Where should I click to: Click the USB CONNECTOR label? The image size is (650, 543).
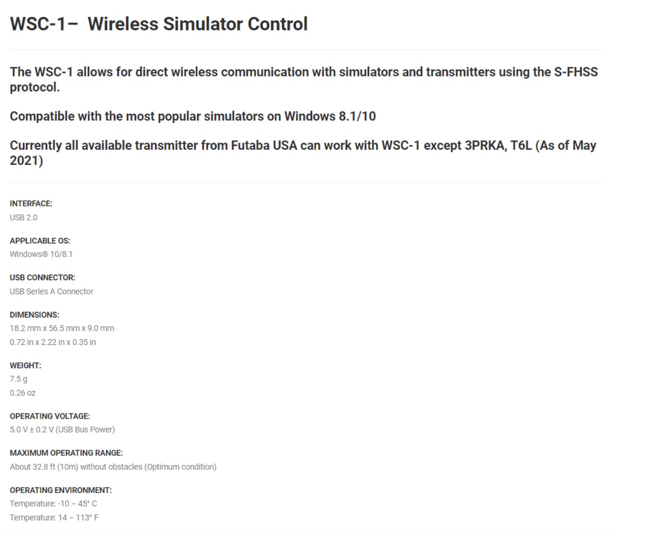tap(42, 277)
